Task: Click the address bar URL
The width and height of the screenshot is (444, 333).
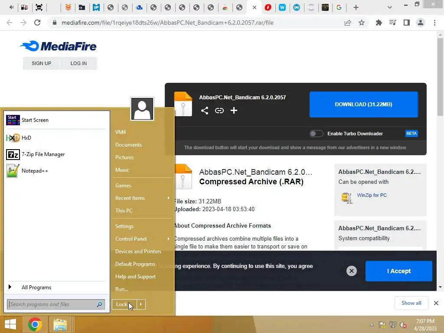Action: pos(167,23)
